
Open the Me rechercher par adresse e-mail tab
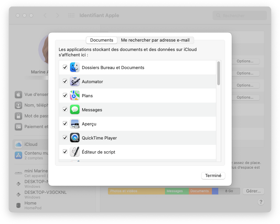pos(156,40)
